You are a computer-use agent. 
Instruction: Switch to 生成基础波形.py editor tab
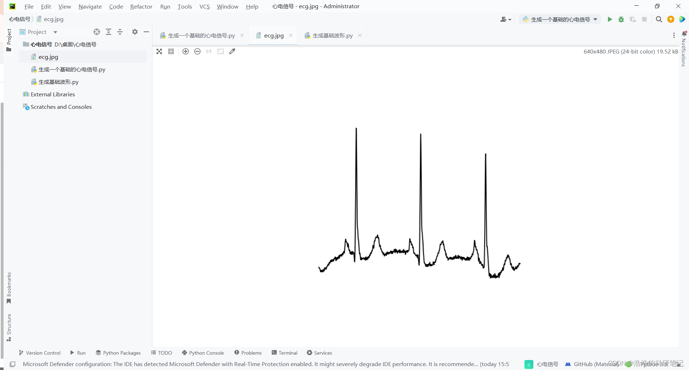(x=332, y=35)
